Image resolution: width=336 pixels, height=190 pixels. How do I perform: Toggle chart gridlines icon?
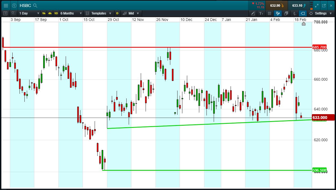[x=269, y=13]
